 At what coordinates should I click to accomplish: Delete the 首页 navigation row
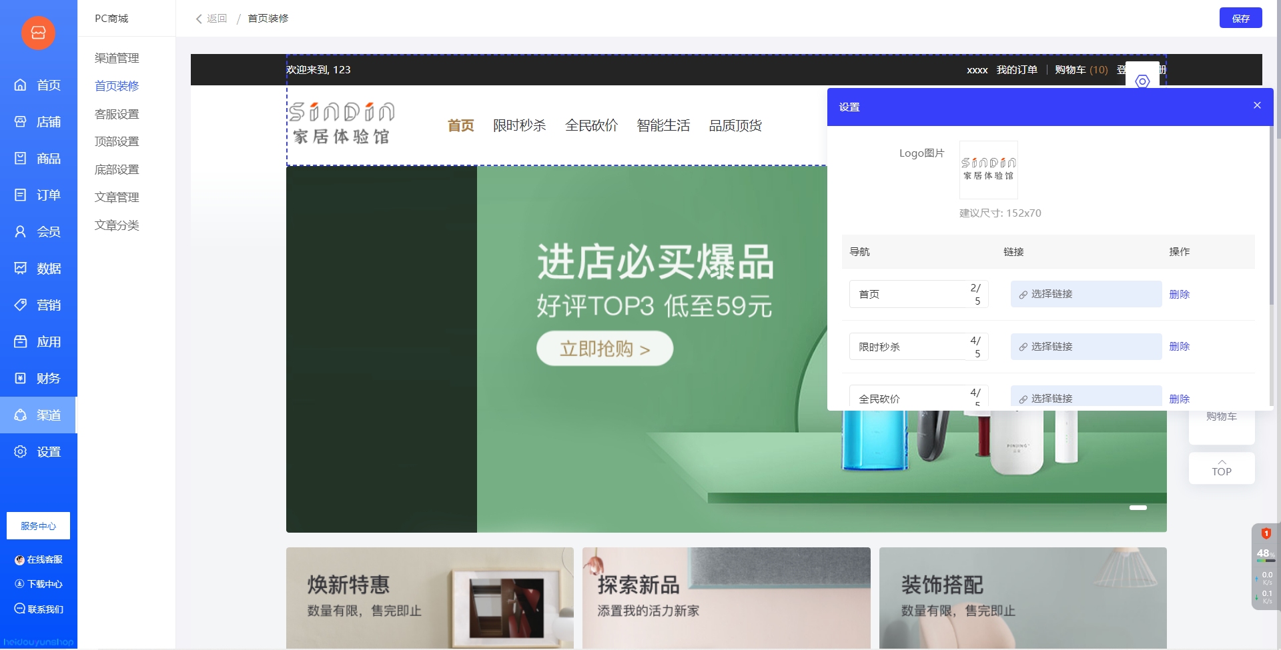[1179, 294]
